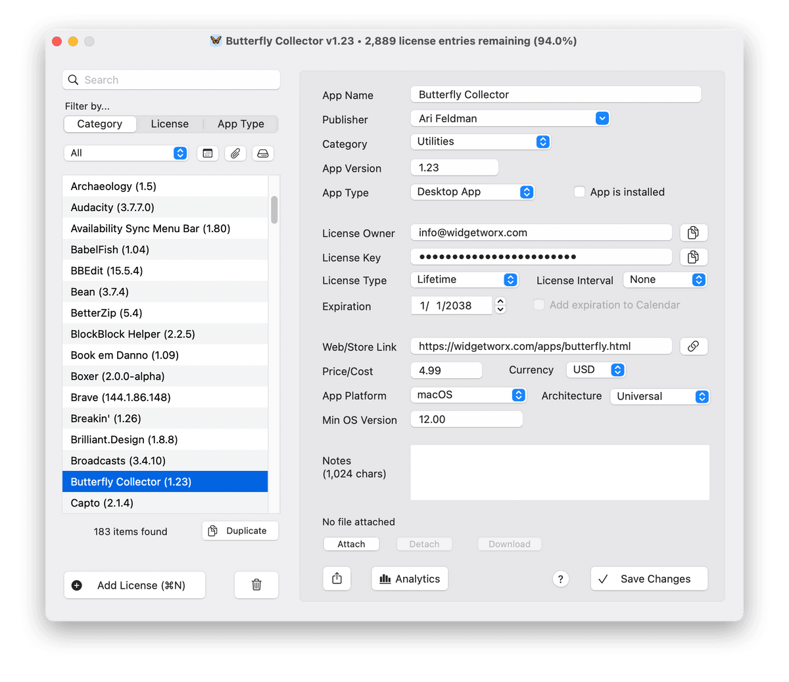Click the Analytics button
The height and width of the screenshot is (682, 789).
click(x=410, y=579)
